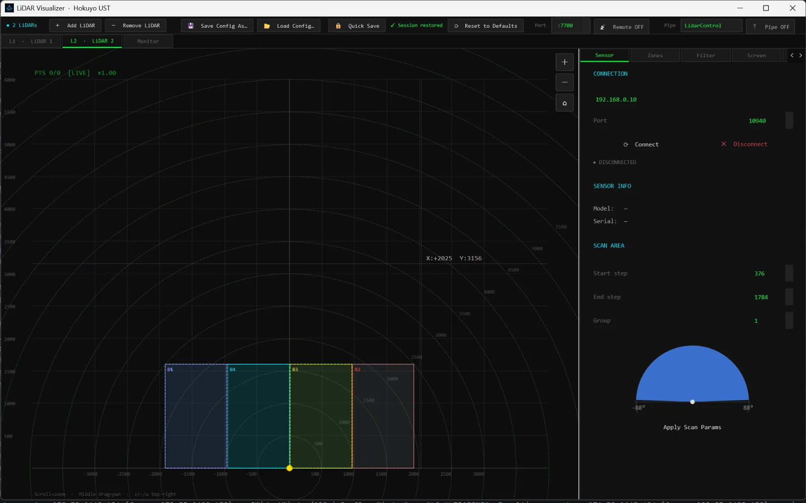Open the Zones panel tab
806x503 pixels.
(655, 55)
